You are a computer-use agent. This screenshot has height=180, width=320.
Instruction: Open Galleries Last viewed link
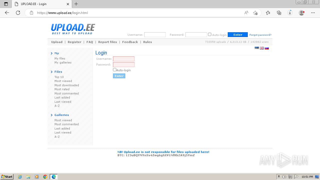[x=63, y=132]
